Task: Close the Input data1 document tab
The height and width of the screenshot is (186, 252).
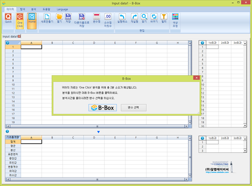Action: click(19, 36)
